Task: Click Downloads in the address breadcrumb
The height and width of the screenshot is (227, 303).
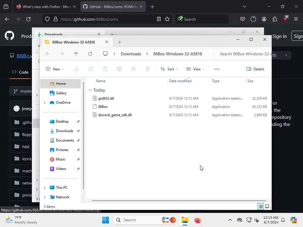Action: 131,54
